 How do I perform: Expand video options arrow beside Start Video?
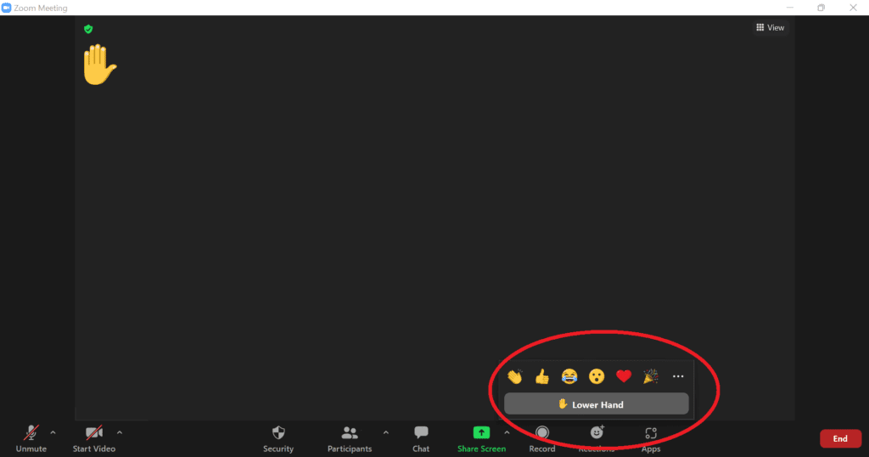[x=120, y=432]
